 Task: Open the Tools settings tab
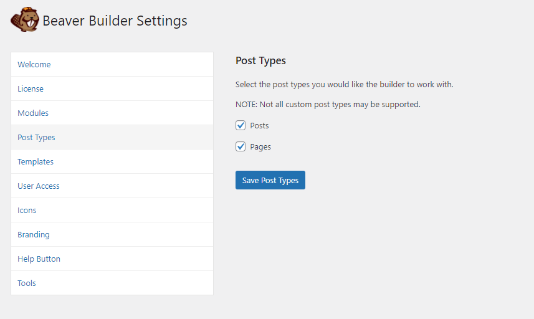click(x=112, y=283)
